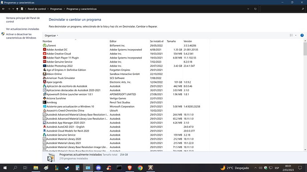The height and width of the screenshot is (172, 307).
Task: Sort the list by Tamaño column
Action: point(171,41)
